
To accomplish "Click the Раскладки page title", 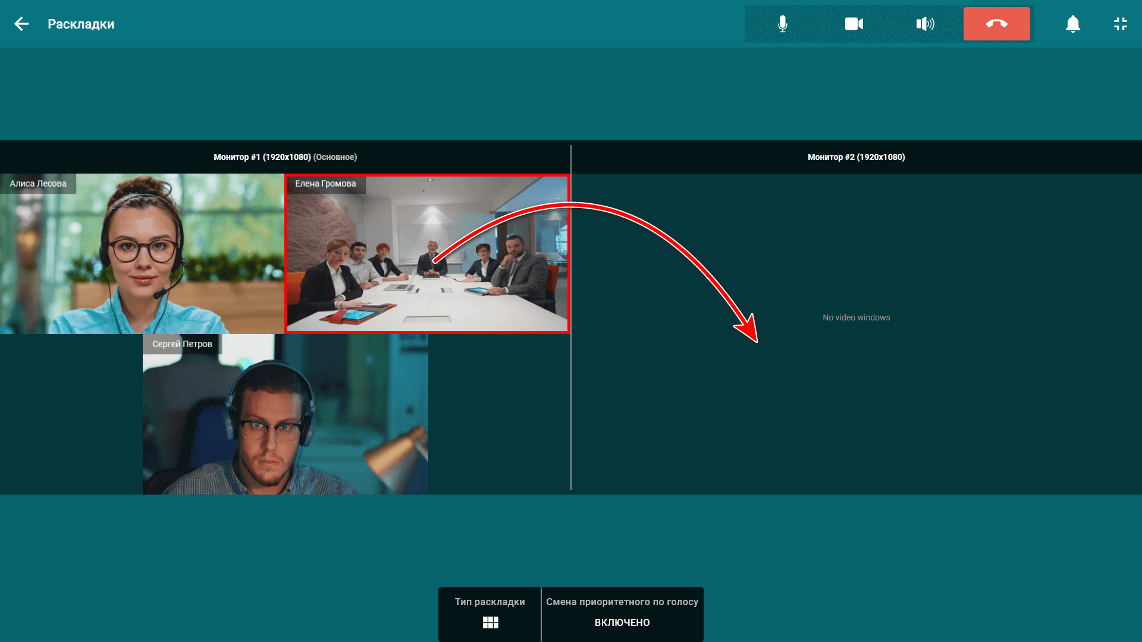I will pos(81,24).
